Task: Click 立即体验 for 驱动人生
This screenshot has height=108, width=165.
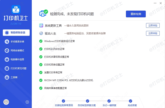Action: [x=153, y=33]
